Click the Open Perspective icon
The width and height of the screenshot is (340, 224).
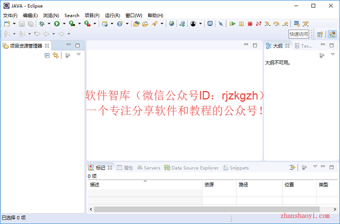(320, 34)
